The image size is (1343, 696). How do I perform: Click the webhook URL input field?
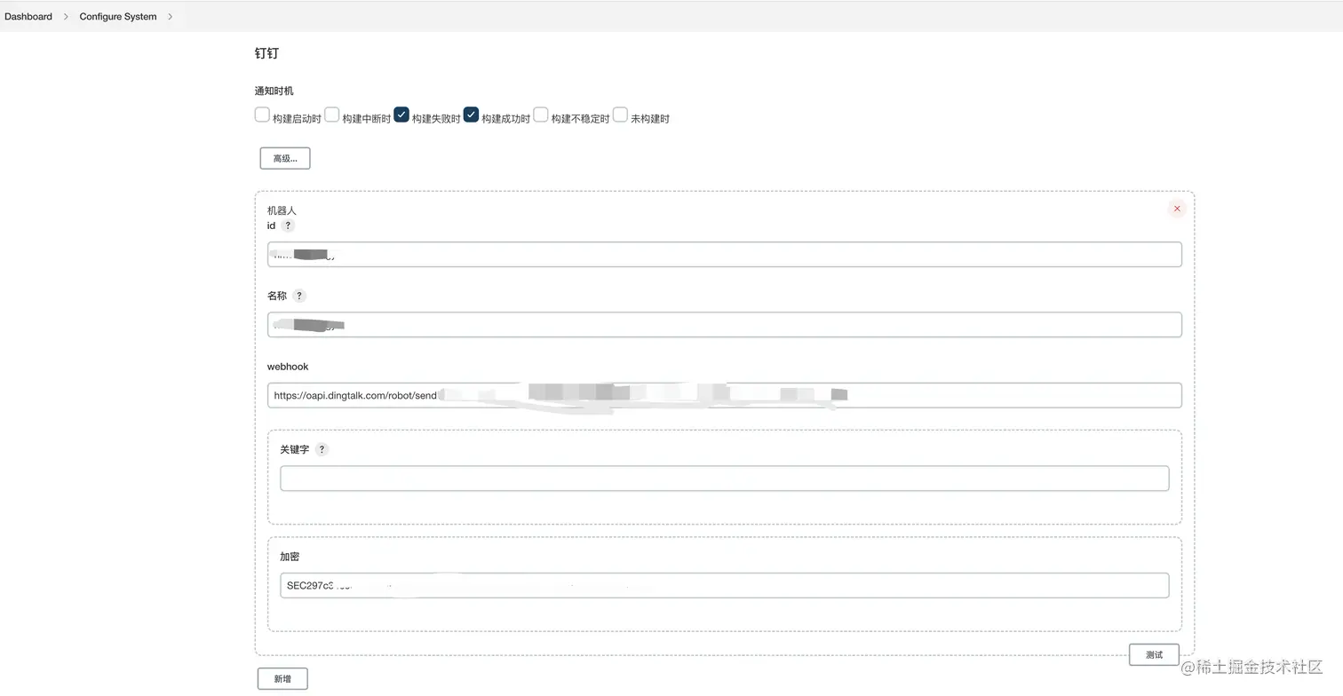[725, 395]
